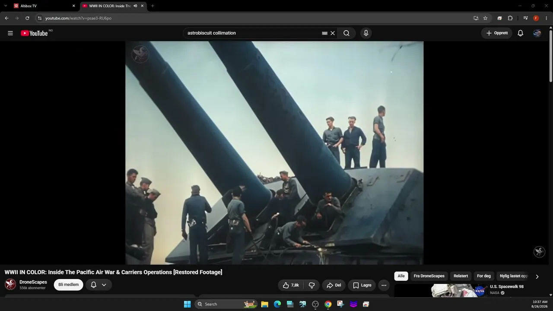553x311 pixels.
Task: Click the address bar URL
Action: tap(78, 18)
